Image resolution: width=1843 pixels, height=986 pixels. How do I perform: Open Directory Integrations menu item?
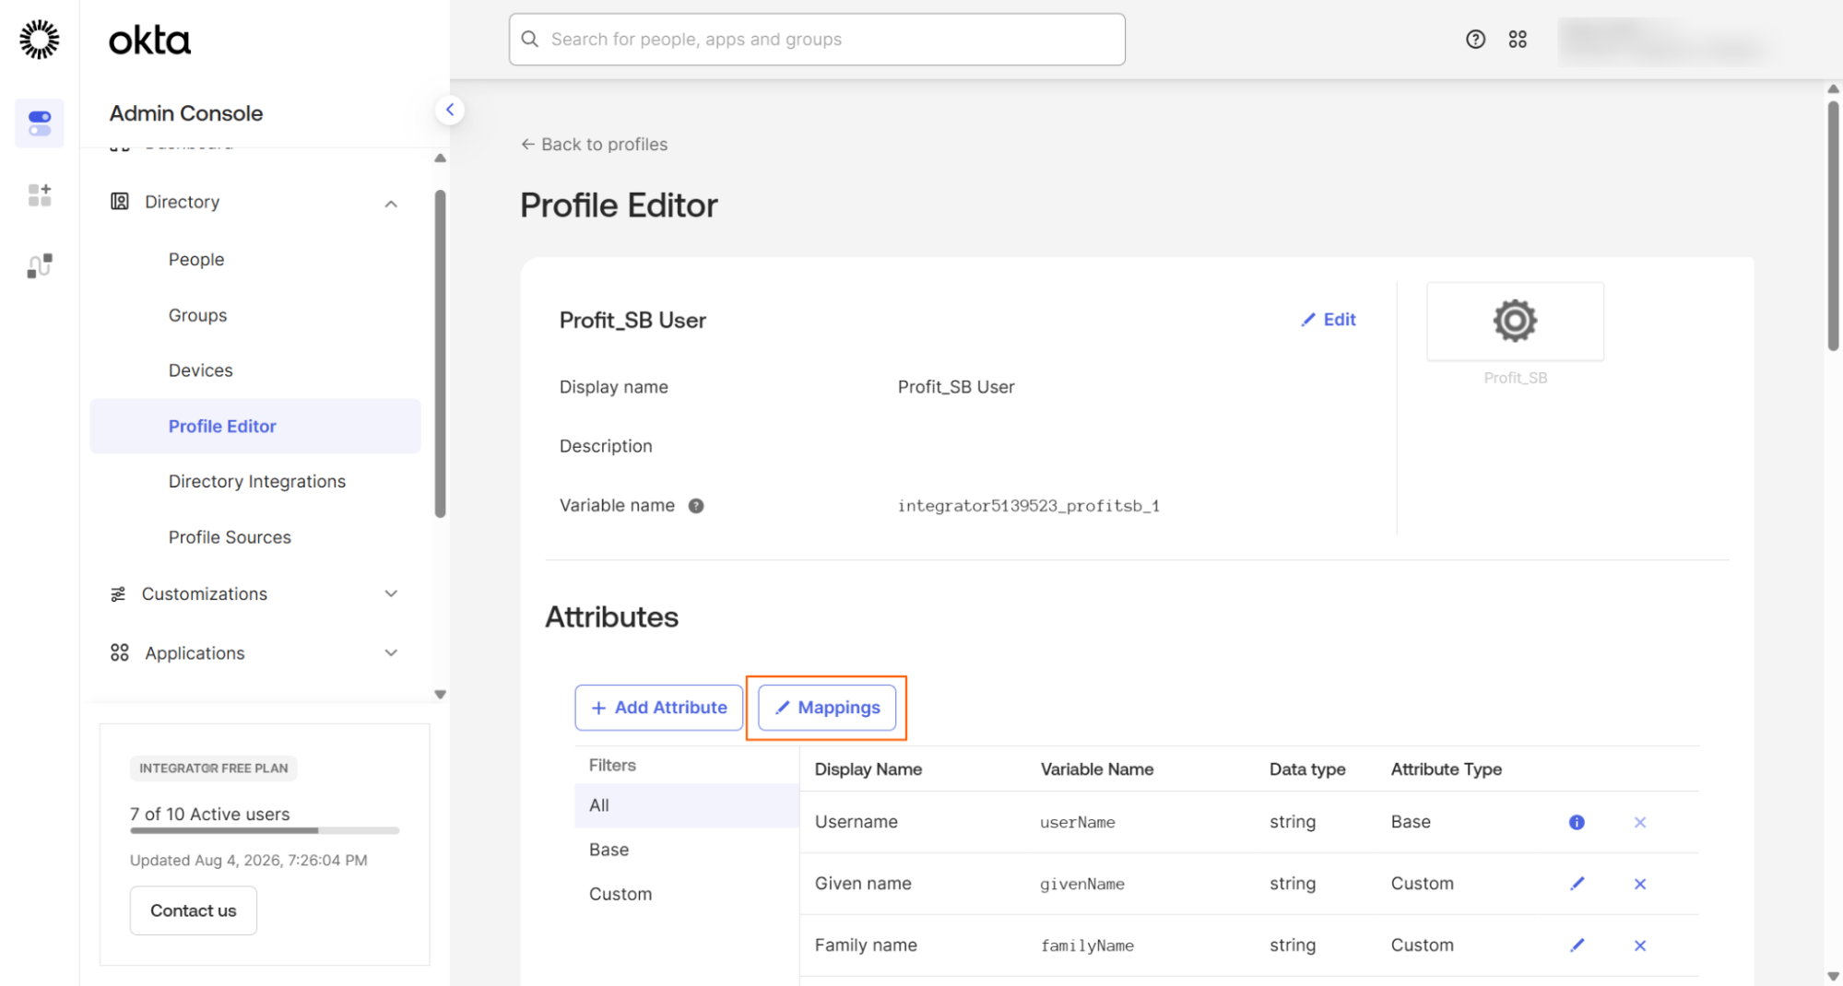coord(256,482)
